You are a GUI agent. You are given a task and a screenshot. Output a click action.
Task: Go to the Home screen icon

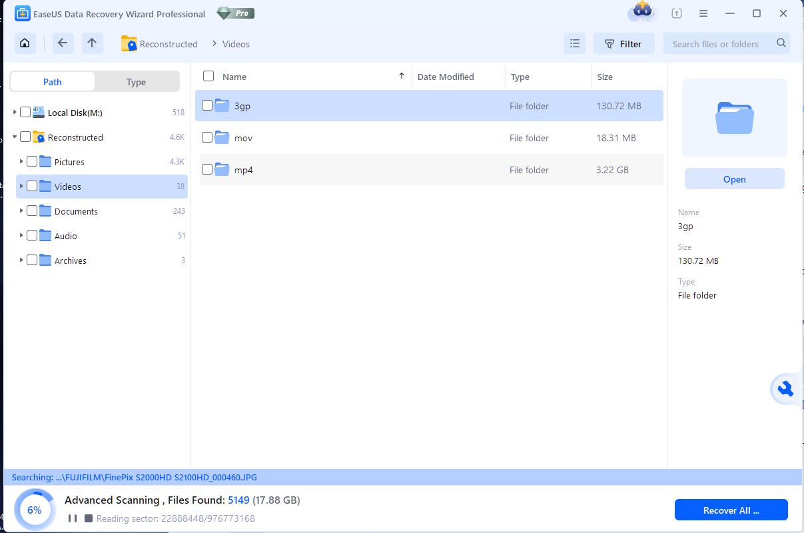25,43
